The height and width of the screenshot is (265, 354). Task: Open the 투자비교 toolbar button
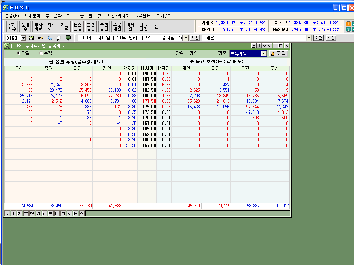pyautogui.click(x=38, y=27)
